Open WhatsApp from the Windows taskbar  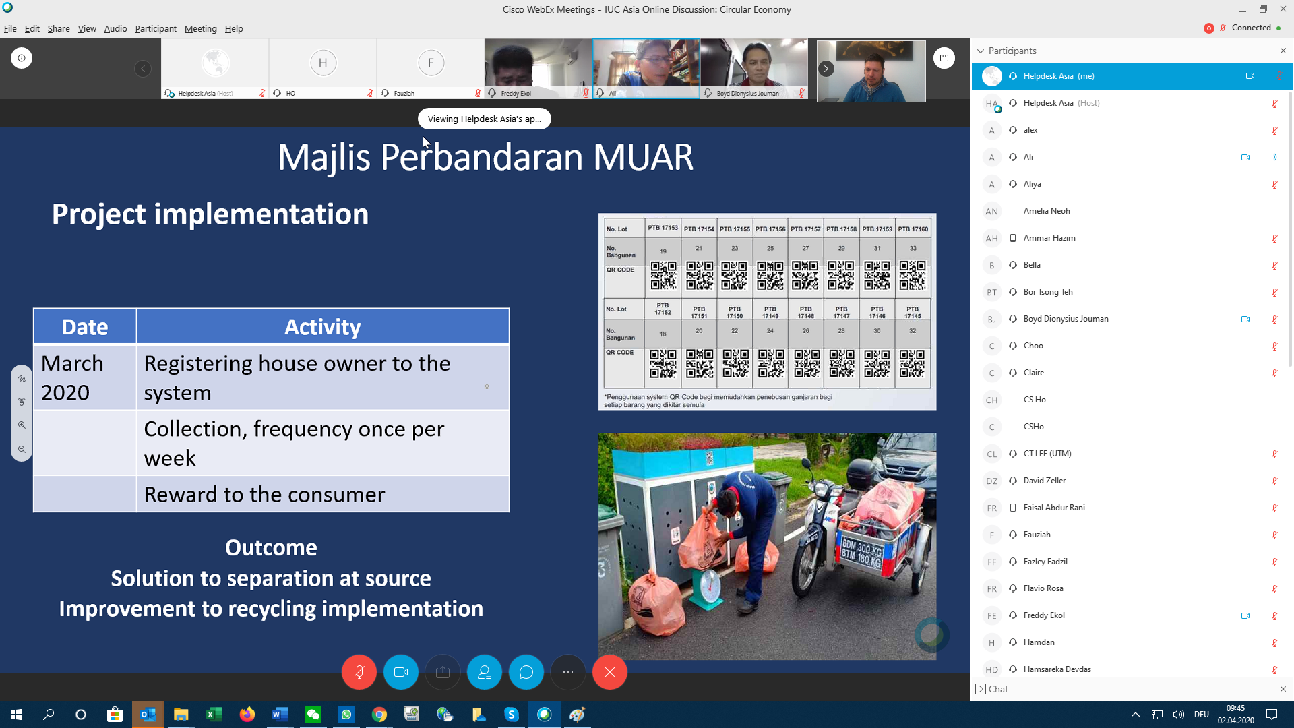point(346,715)
